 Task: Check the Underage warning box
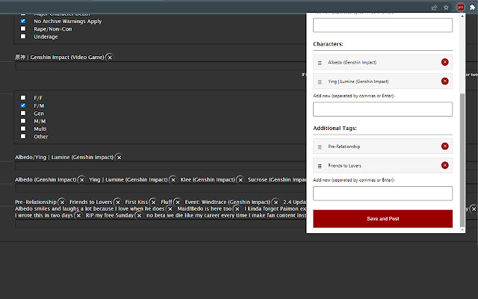23,37
